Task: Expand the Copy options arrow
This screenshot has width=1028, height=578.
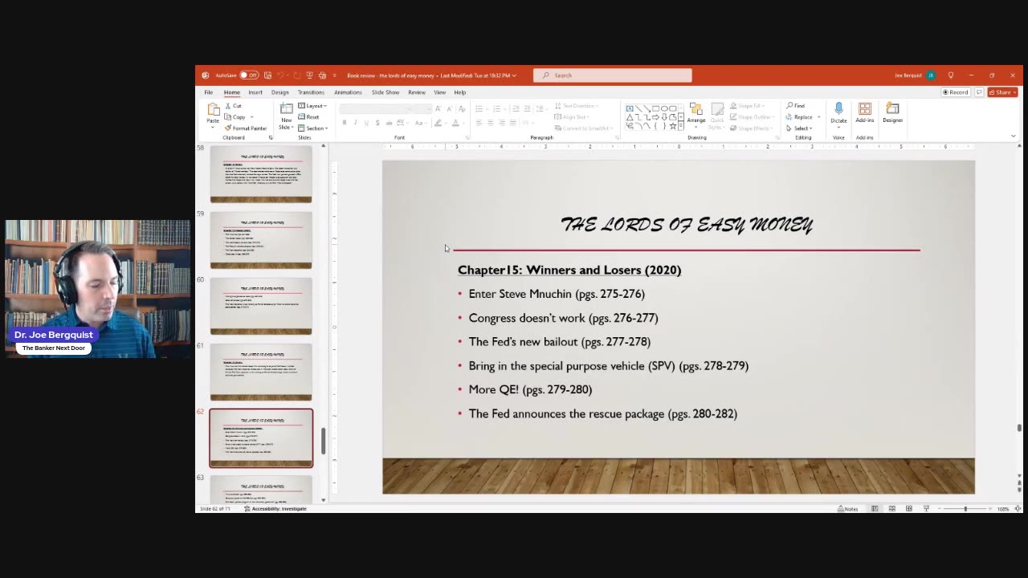Action: pos(251,117)
